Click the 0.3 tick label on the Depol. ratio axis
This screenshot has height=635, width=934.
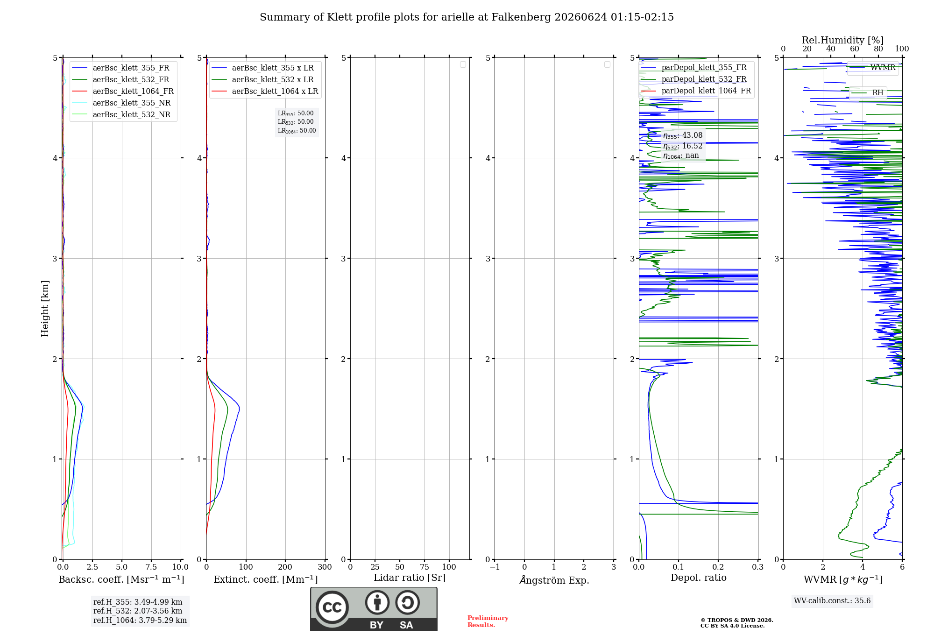[x=757, y=567]
